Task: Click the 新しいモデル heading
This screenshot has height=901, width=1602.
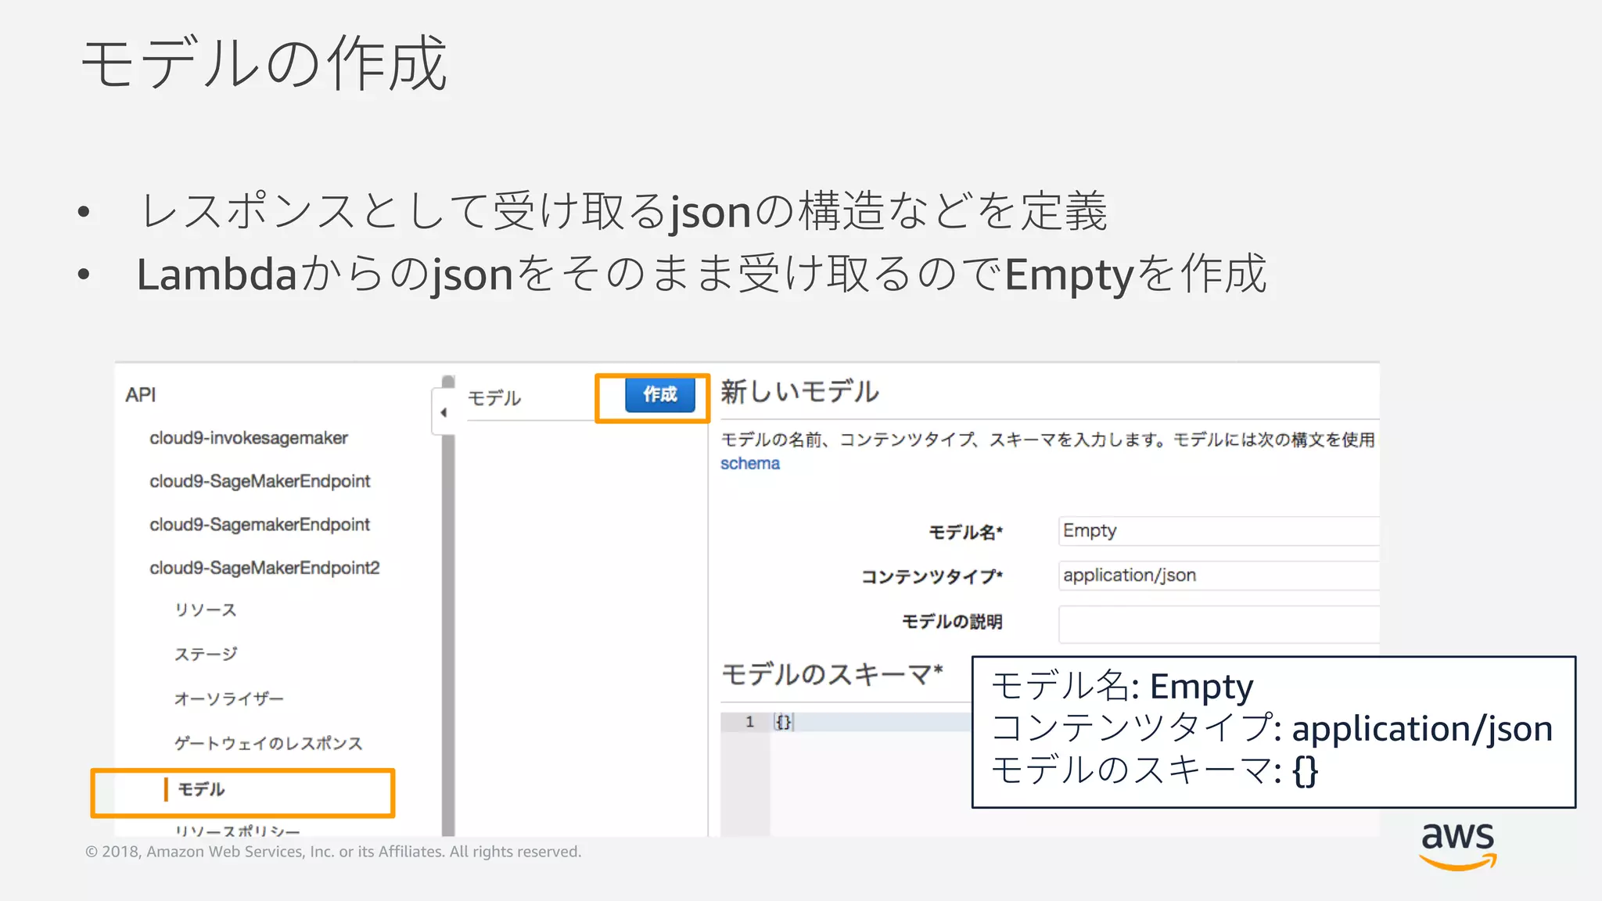Action: point(799,392)
